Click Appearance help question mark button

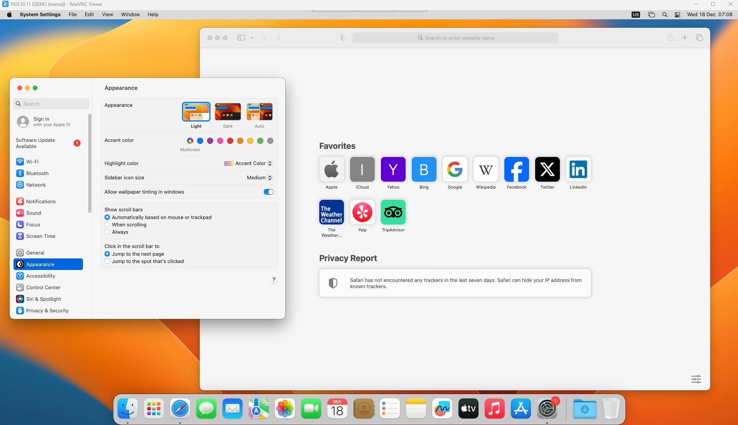[x=273, y=280]
